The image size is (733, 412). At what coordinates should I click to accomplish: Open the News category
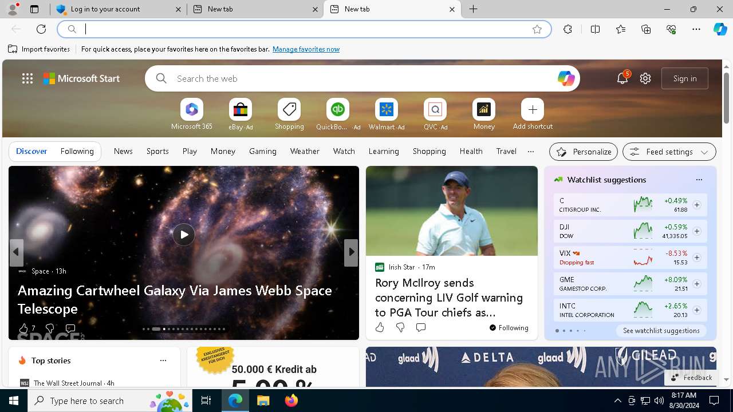pyautogui.click(x=123, y=151)
